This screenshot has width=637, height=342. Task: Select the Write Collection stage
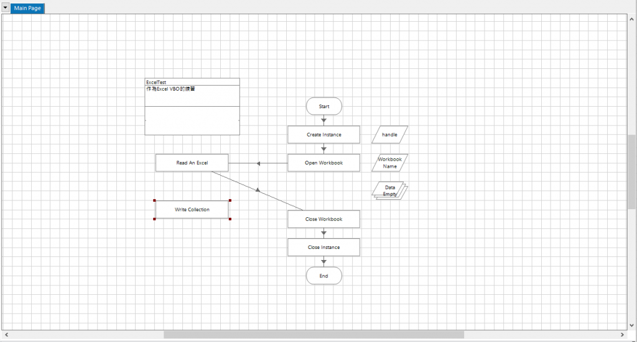(x=192, y=210)
